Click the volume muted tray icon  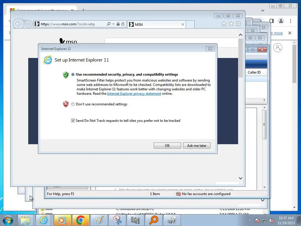pos(271,220)
